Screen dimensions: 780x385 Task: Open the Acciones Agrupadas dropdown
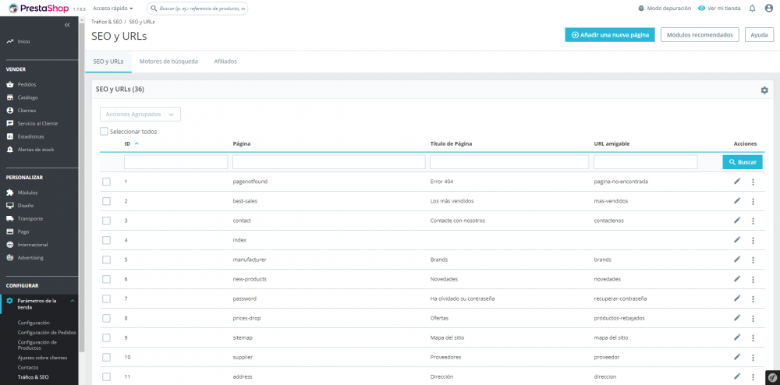[140, 115]
